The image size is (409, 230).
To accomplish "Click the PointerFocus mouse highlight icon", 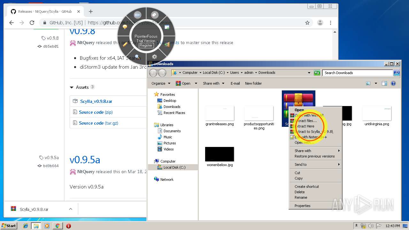I will (155, 15).
